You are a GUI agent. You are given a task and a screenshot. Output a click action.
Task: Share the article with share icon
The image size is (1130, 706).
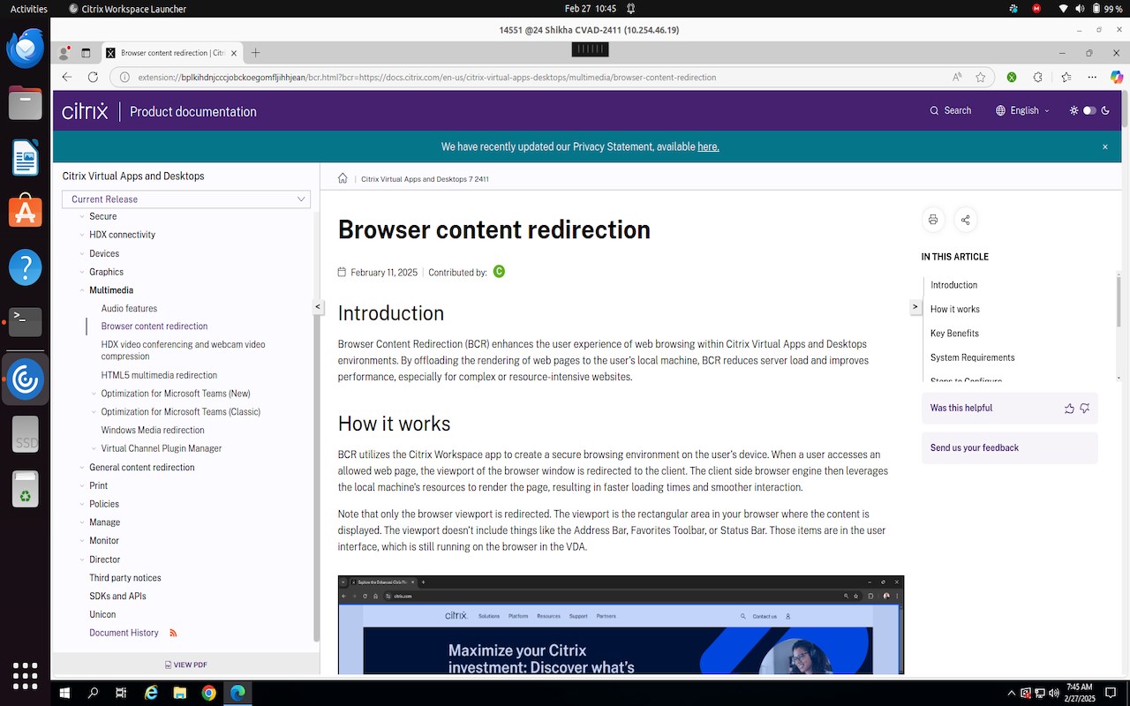[x=965, y=220]
